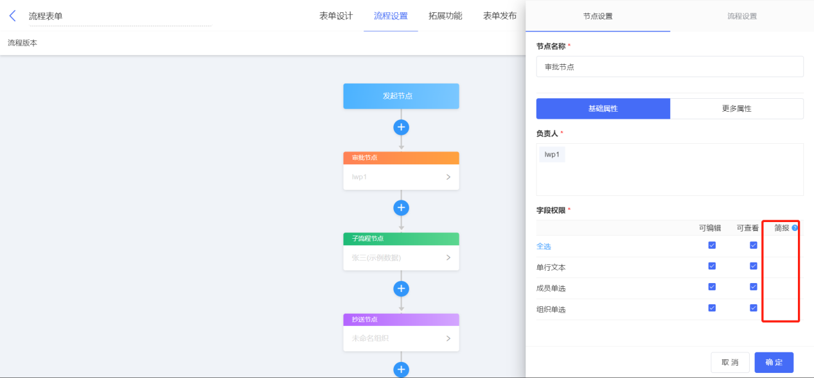Click the 节点名称 input field
This screenshot has width=814, height=378.
pyautogui.click(x=669, y=67)
